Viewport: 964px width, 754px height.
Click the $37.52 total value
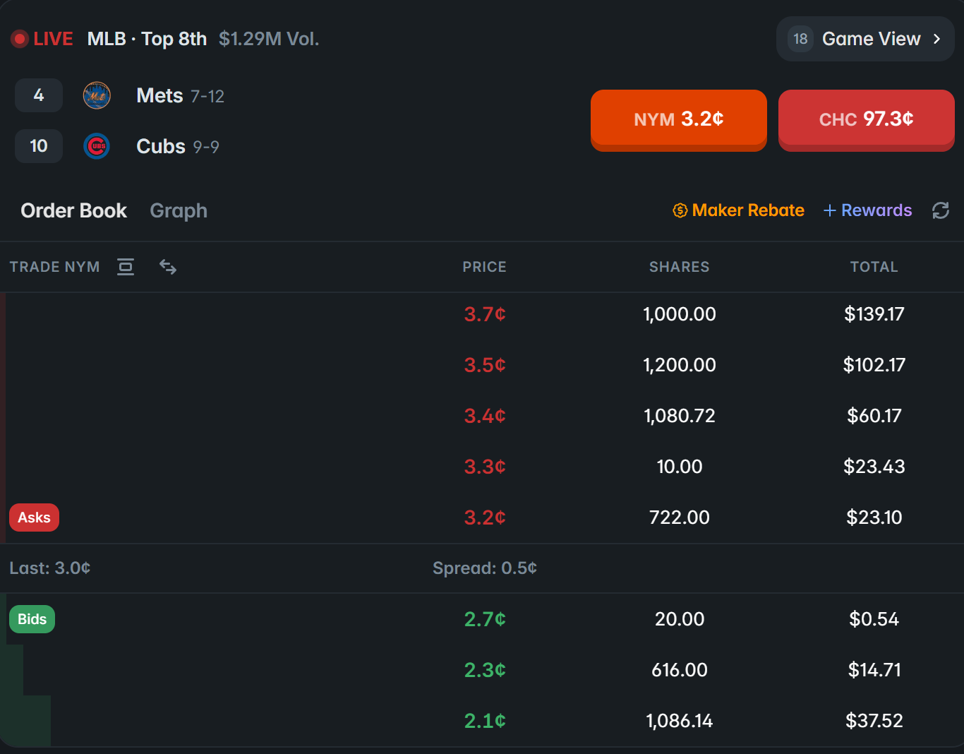[x=874, y=721]
